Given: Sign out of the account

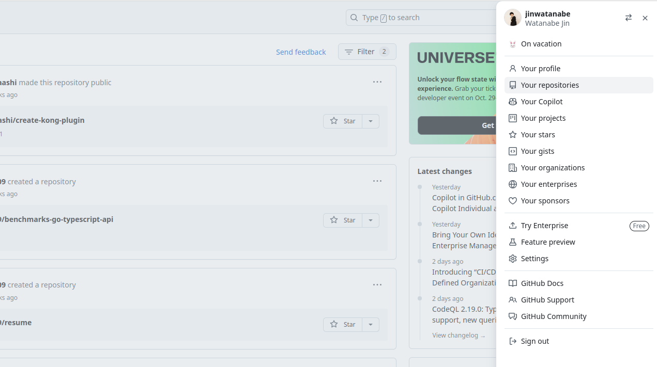Looking at the screenshot, I should click(579, 341).
